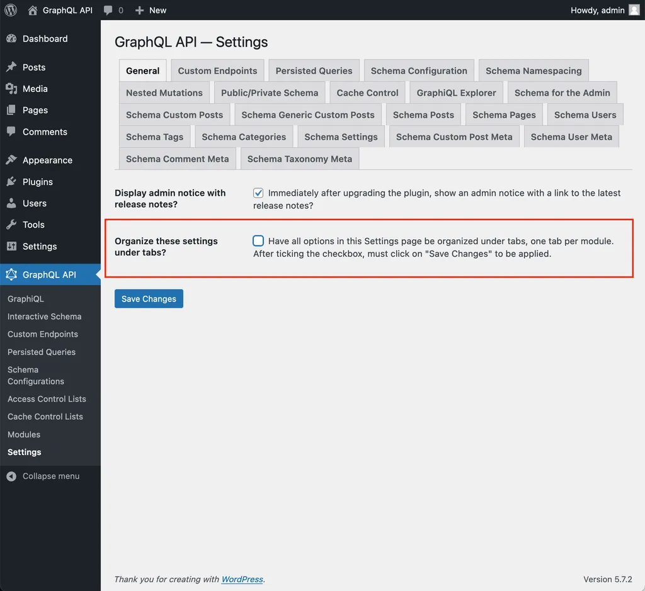
Task: Open the Dashboard menu item
Action: pos(45,38)
